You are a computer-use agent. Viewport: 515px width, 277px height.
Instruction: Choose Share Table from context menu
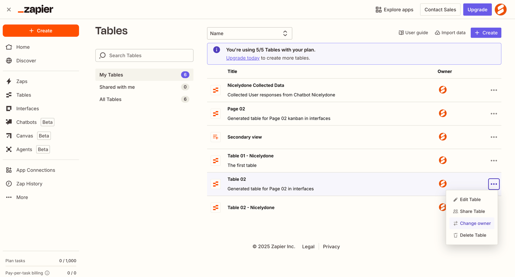(472, 211)
